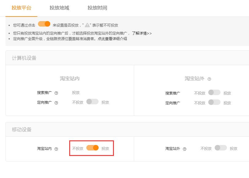Image resolution: width=249 pixels, height=178 pixels.
Task: Click help icon beside 搜索推广 under 淘宝站外
Action: click(185, 93)
